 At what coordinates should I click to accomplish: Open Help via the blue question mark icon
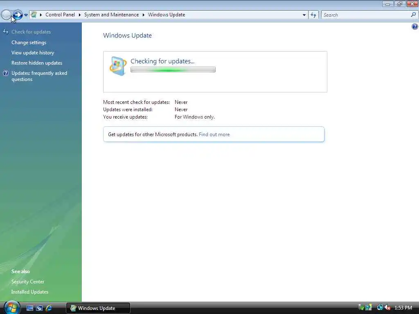coord(415,27)
